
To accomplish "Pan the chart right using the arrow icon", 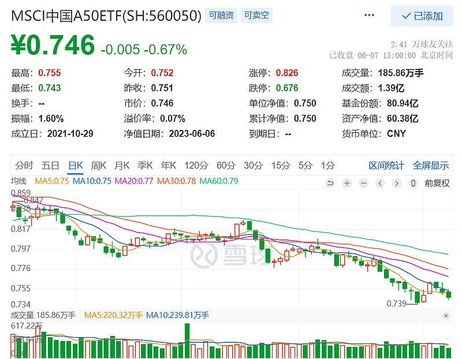I will (x=397, y=182).
